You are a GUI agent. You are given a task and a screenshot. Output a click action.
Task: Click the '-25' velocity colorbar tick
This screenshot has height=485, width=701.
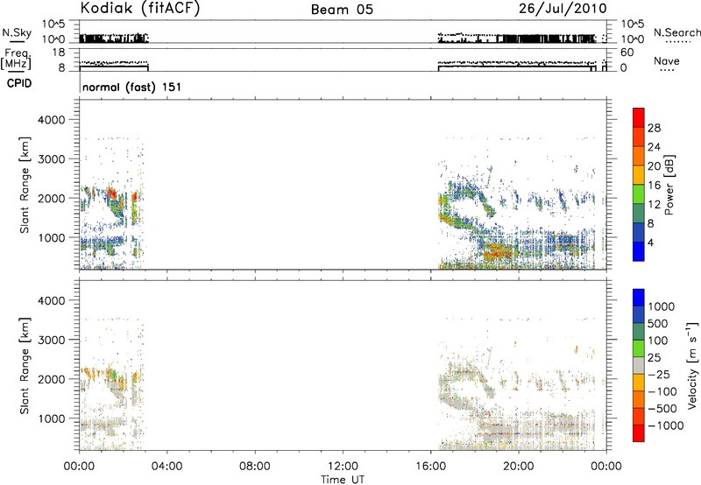coord(659,375)
